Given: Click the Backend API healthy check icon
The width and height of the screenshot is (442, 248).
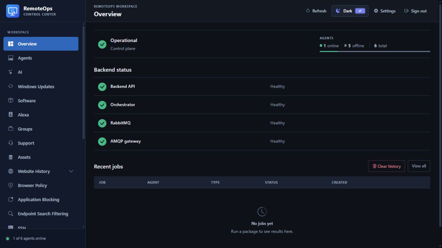Looking at the screenshot, I should click(x=102, y=86).
